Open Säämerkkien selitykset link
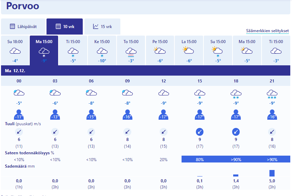 tap(267, 31)
